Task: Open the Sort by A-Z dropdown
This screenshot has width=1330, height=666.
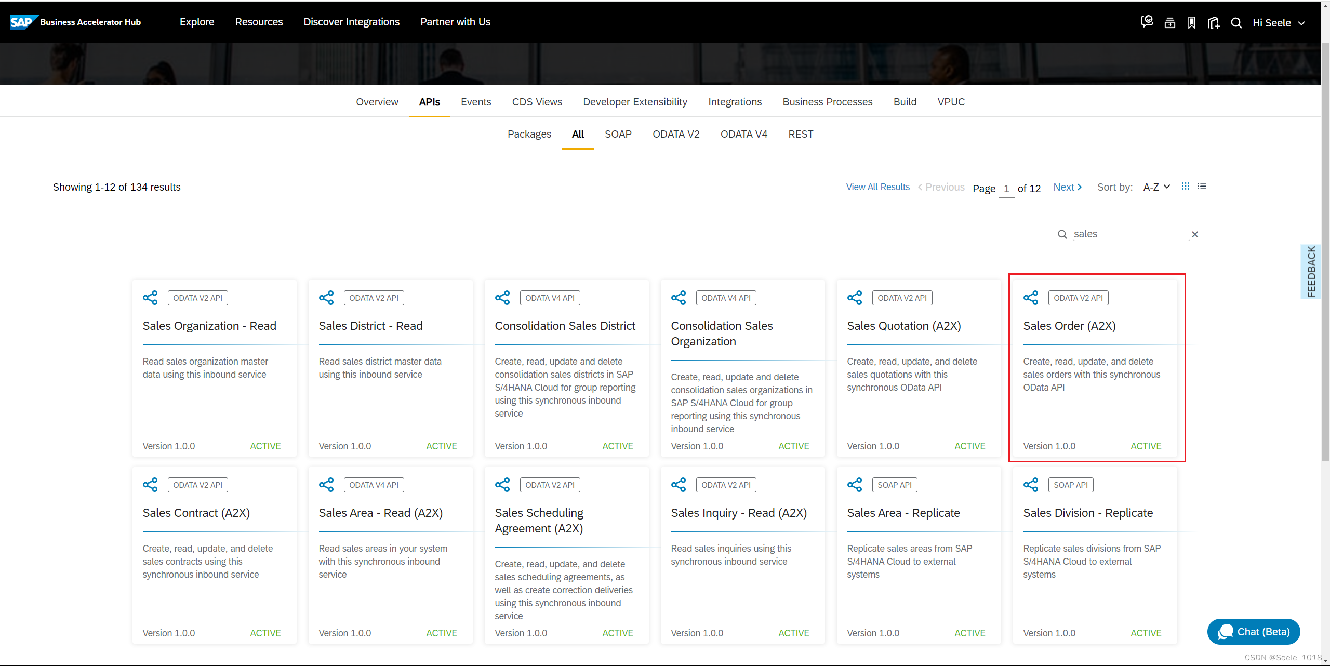Action: (x=1156, y=187)
